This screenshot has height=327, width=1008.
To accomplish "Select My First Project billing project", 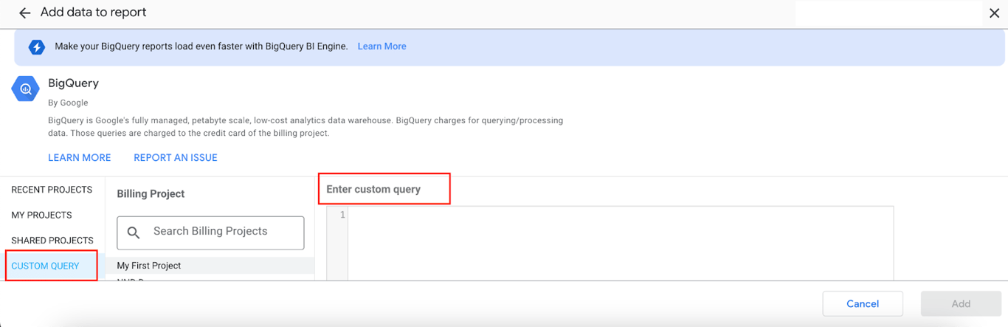I will click(210, 265).
